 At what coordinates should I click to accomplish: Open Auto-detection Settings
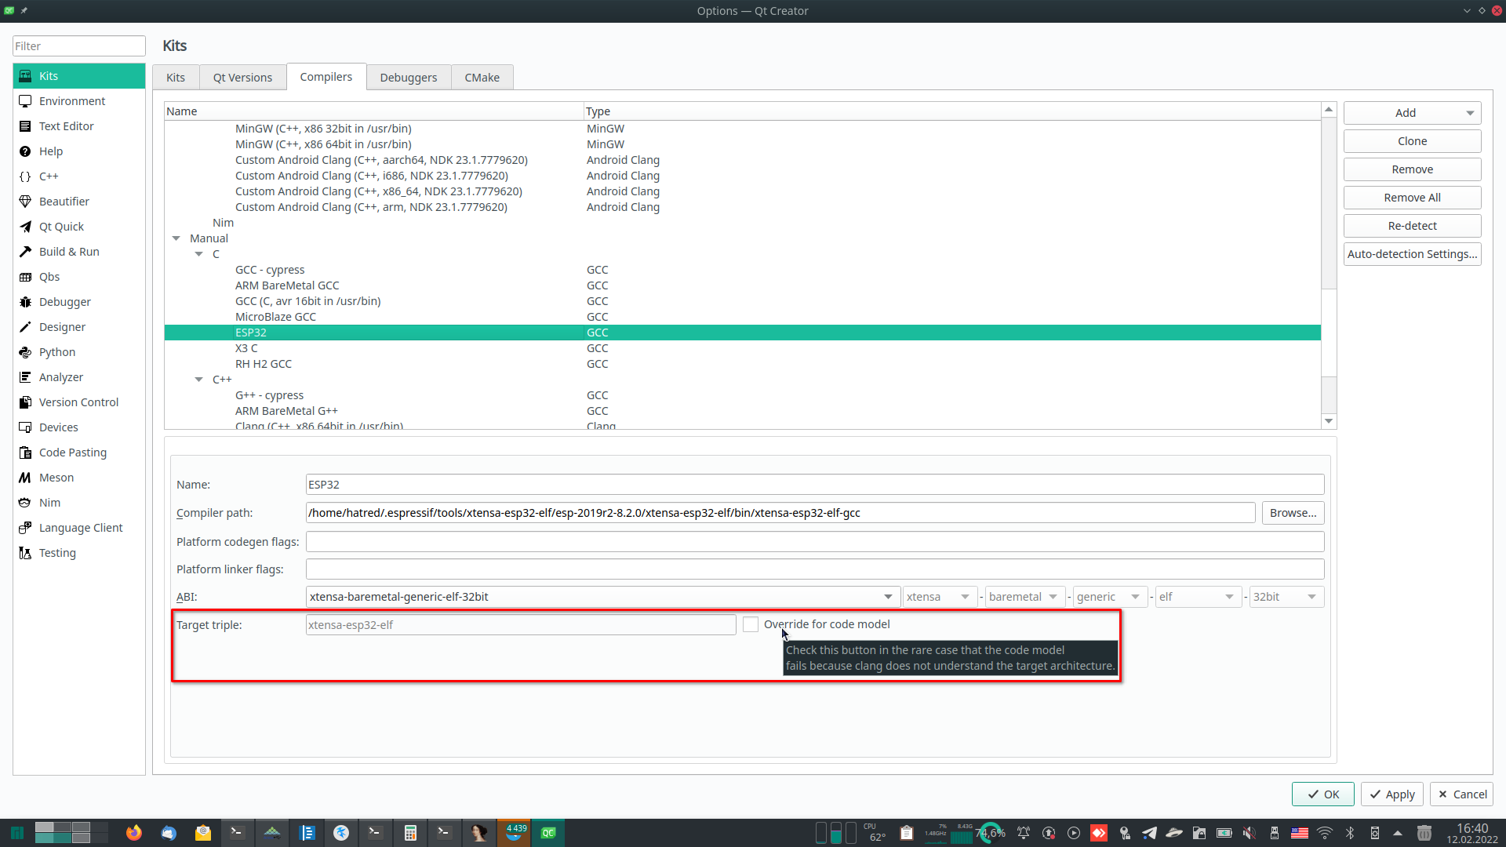(1412, 254)
